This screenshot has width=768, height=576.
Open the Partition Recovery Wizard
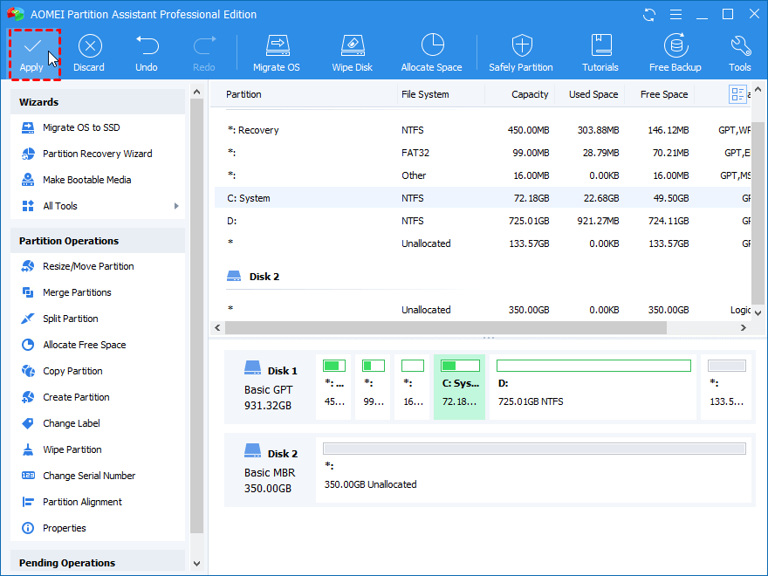click(97, 154)
